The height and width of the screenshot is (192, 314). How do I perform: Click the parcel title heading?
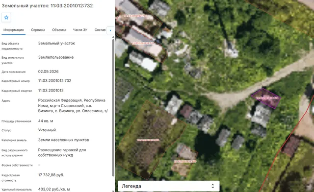[x=47, y=5]
